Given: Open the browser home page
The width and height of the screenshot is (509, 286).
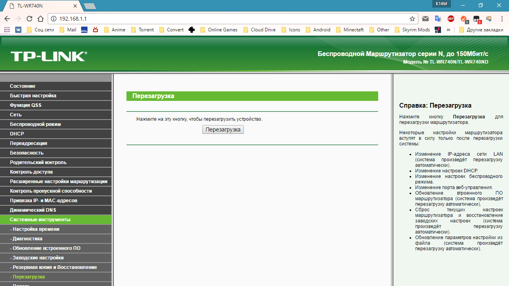Looking at the screenshot, I should [x=41, y=19].
